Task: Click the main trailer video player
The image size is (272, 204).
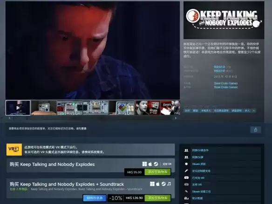Action: (x=93, y=50)
